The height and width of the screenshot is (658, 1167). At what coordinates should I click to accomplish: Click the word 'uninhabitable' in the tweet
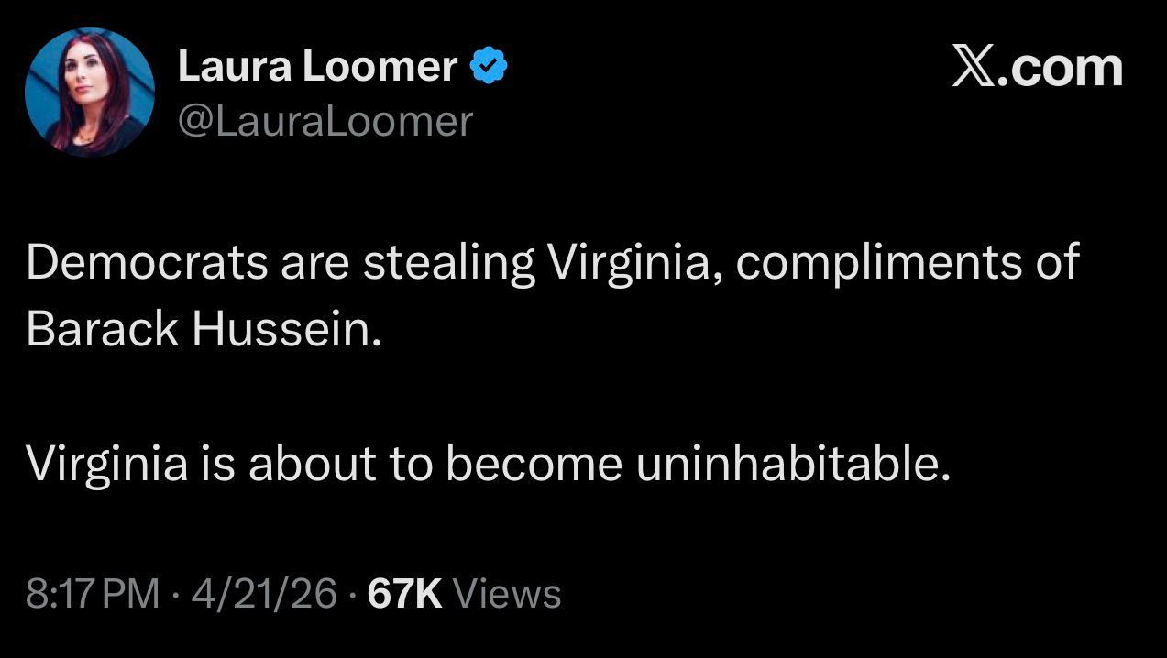click(x=788, y=465)
